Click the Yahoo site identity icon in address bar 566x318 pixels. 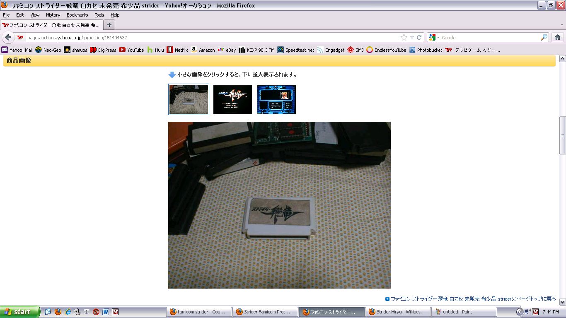[x=20, y=38]
